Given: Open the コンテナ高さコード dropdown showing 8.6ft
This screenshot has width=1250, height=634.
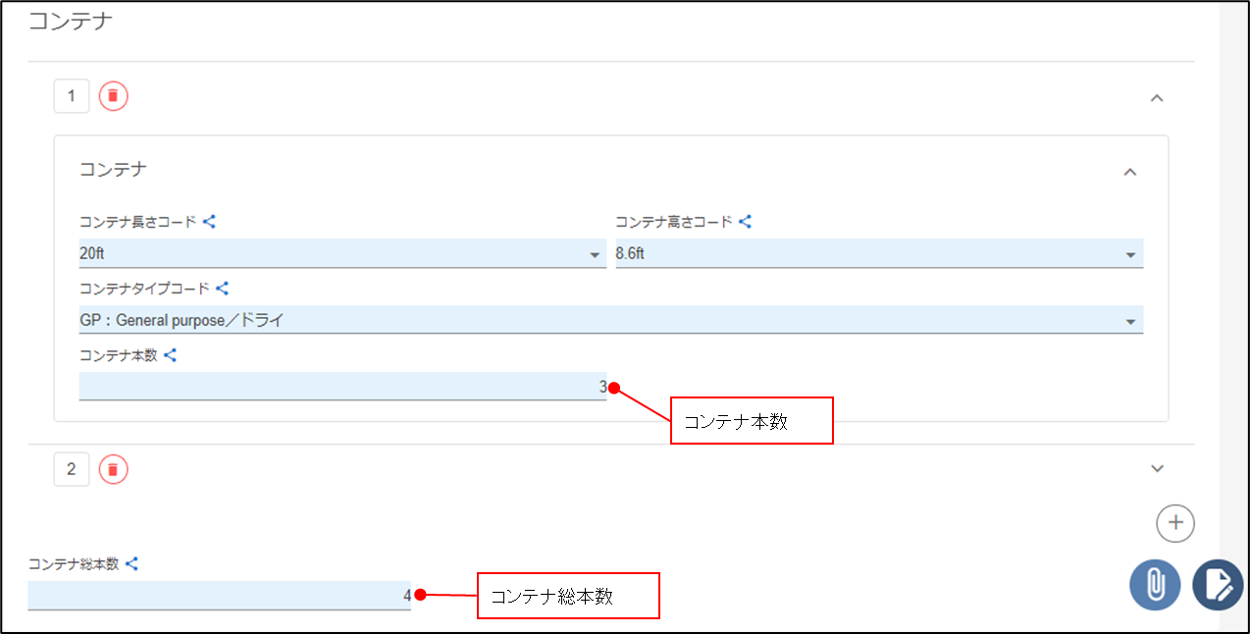Looking at the screenshot, I should point(878,254).
